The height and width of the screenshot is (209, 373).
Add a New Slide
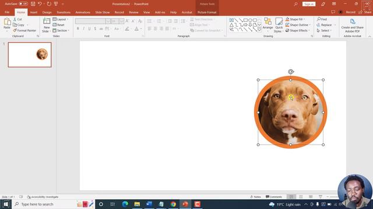pos(47,25)
